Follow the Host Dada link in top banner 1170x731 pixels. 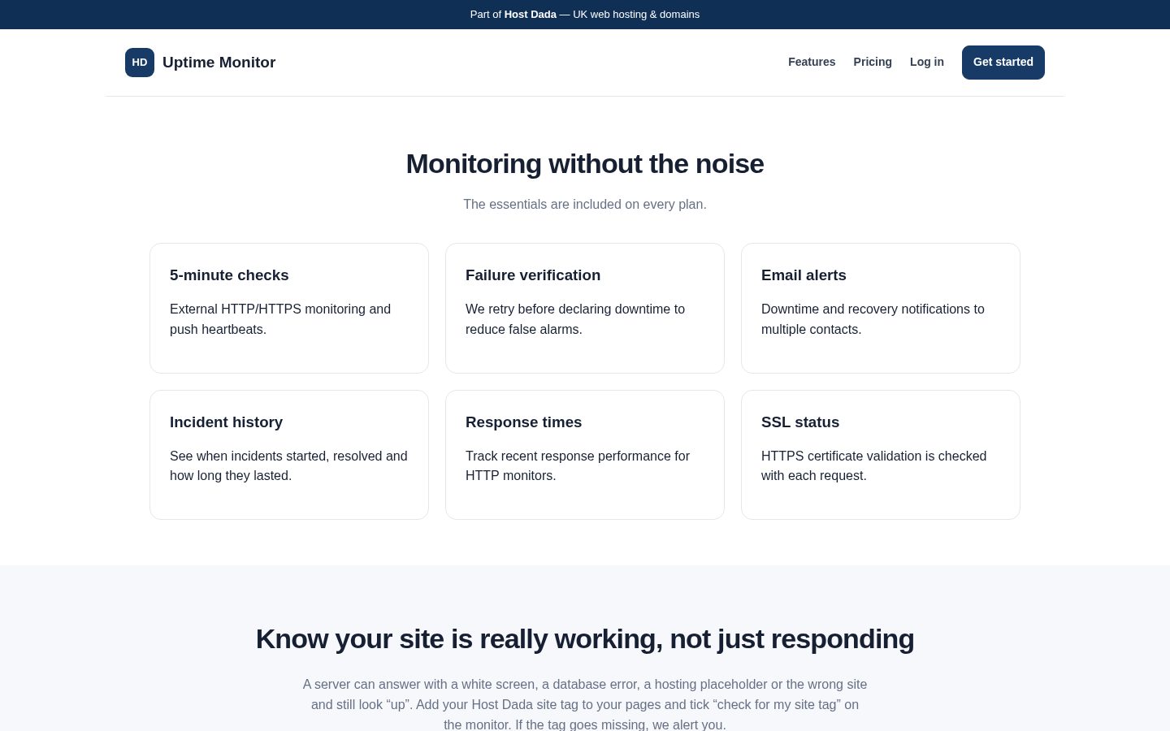tap(530, 15)
